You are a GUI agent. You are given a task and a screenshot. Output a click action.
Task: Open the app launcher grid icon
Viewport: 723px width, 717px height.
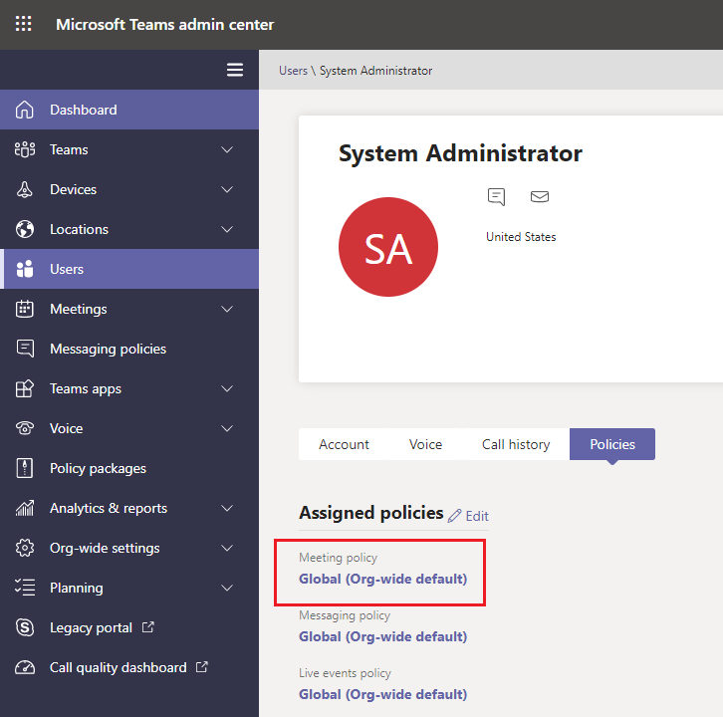tap(24, 24)
